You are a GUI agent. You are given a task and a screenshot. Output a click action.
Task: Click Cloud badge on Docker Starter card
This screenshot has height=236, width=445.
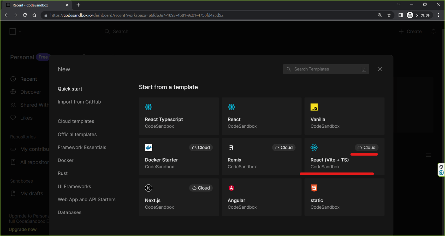click(201, 147)
